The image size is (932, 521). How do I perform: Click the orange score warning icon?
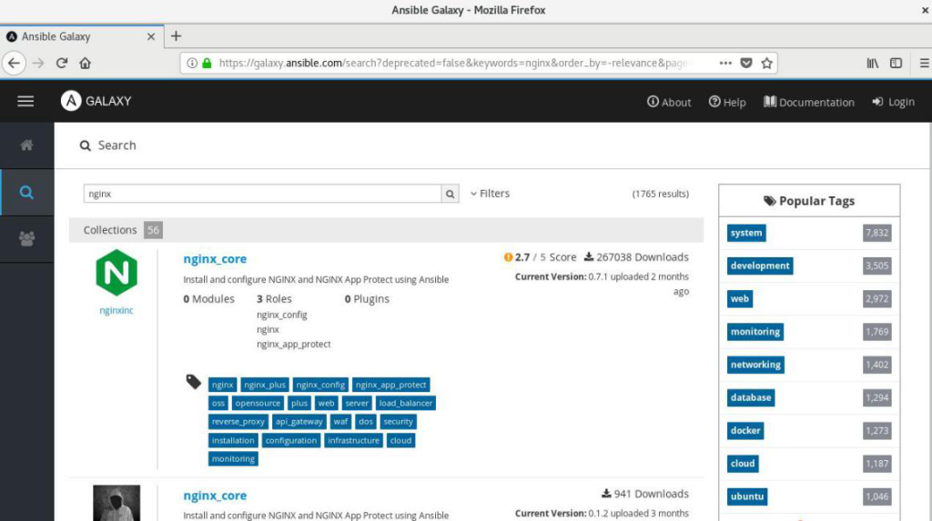(x=508, y=257)
